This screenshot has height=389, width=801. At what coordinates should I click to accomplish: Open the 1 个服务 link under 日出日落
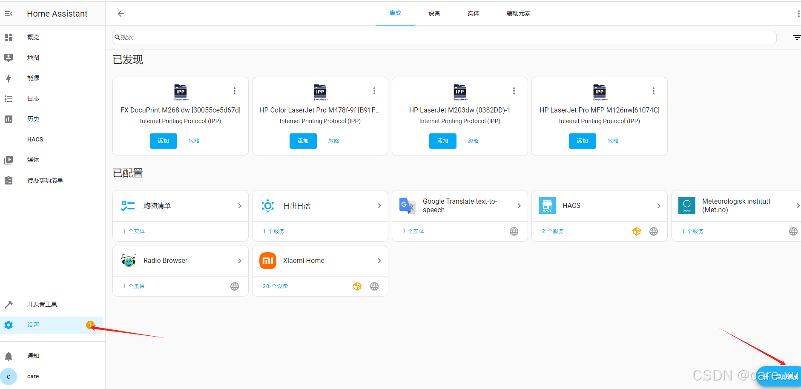pyautogui.click(x=274, y=231)
